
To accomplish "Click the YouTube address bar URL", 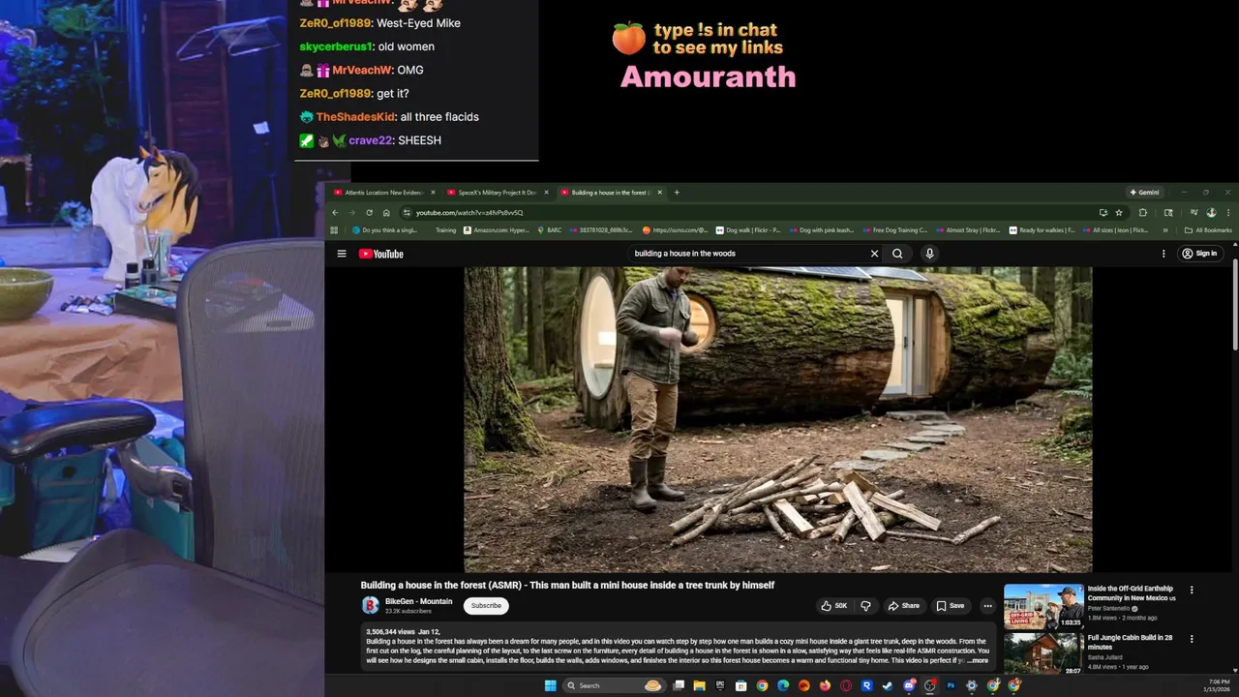I will (469, 213).
